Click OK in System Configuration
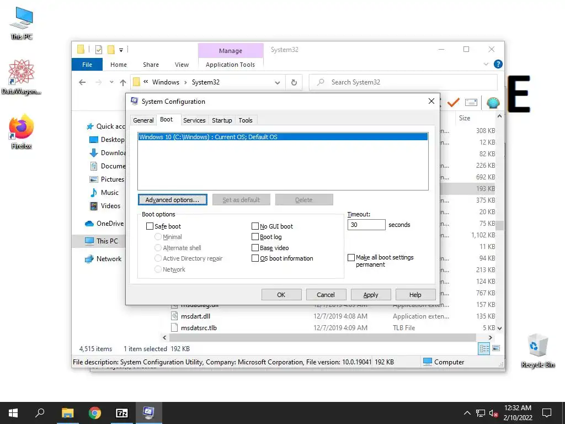The width and height of the screenshot is (565, 424). 281,295
